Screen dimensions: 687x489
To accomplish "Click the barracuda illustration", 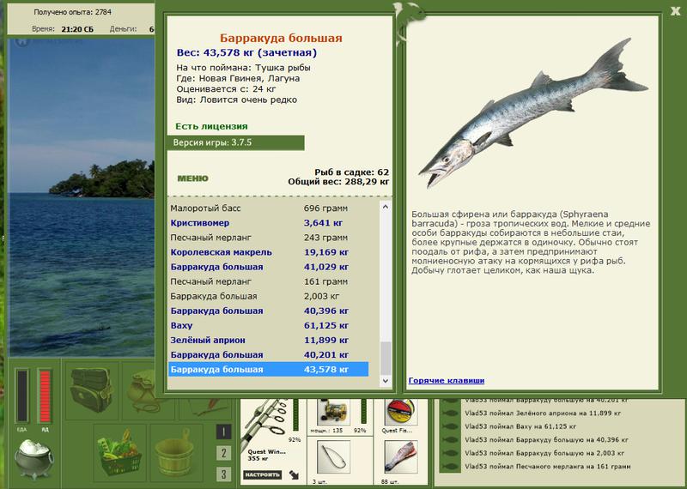I will pos(532,113).
